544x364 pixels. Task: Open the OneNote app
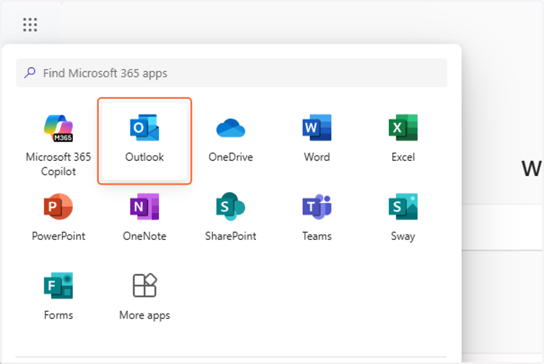145,217
